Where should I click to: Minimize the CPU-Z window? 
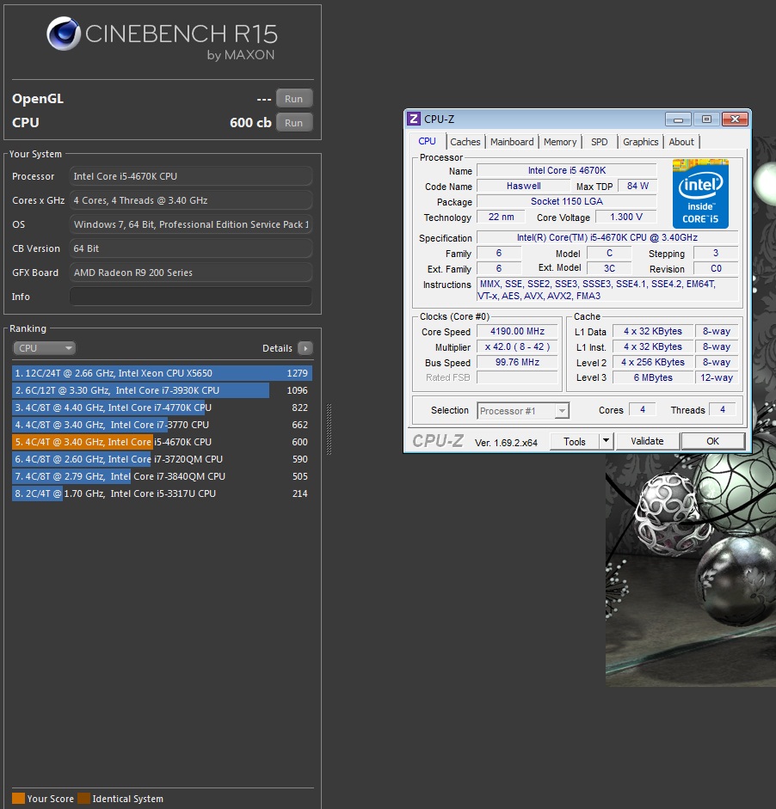coord(678,120)
